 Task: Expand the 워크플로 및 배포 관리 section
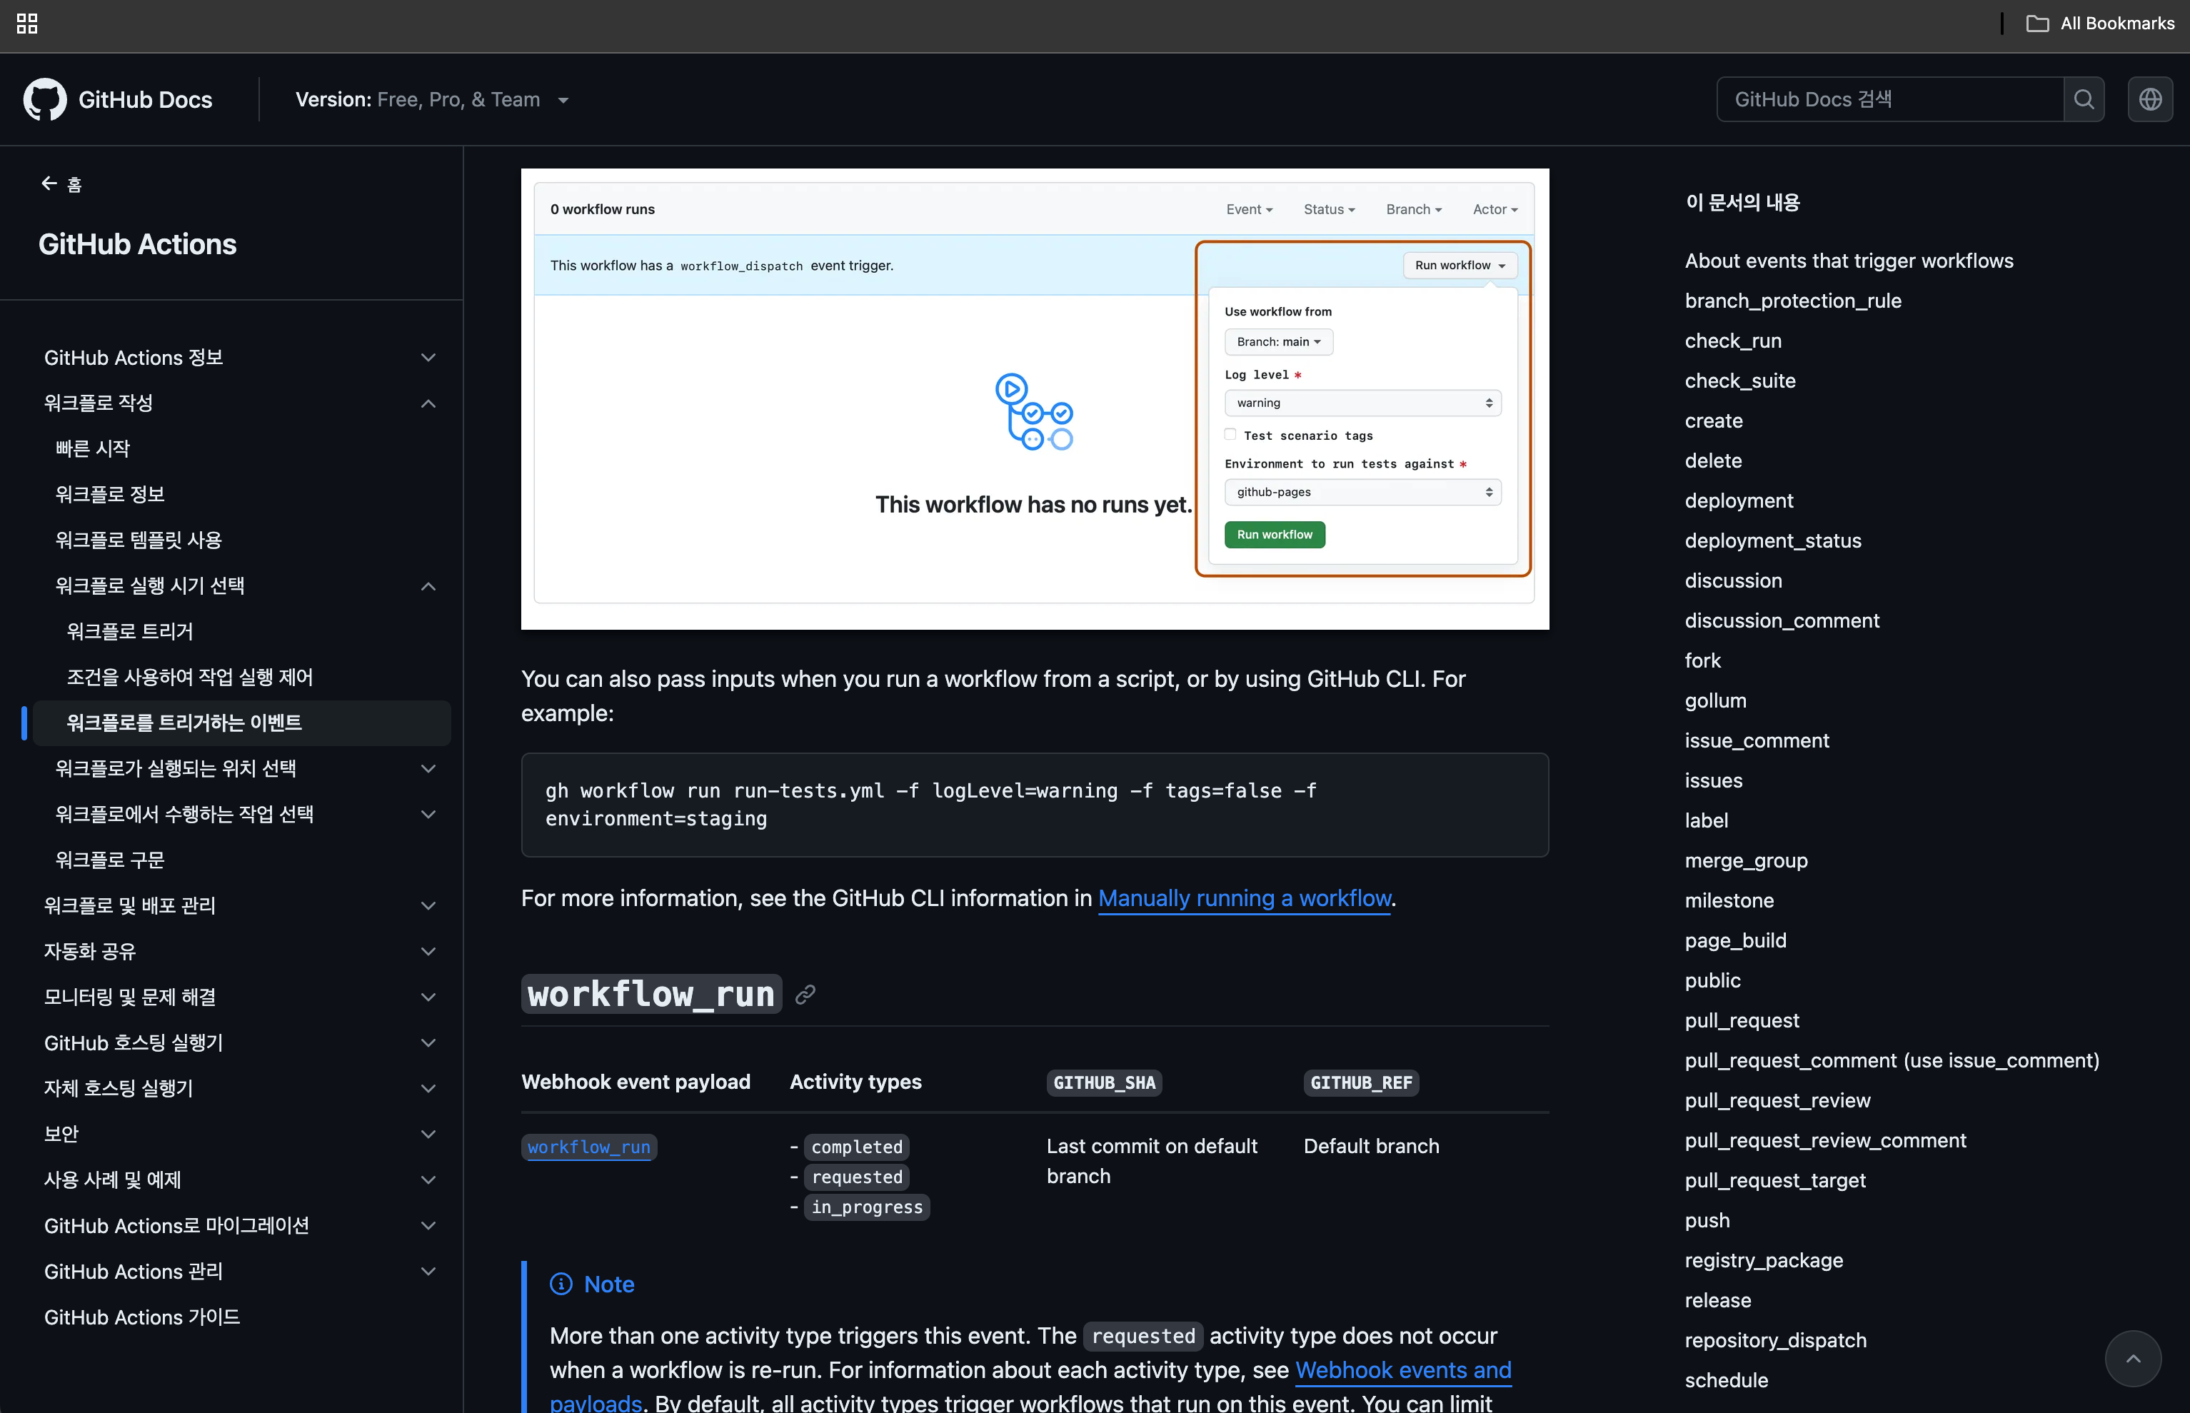[x=428, y=905]
